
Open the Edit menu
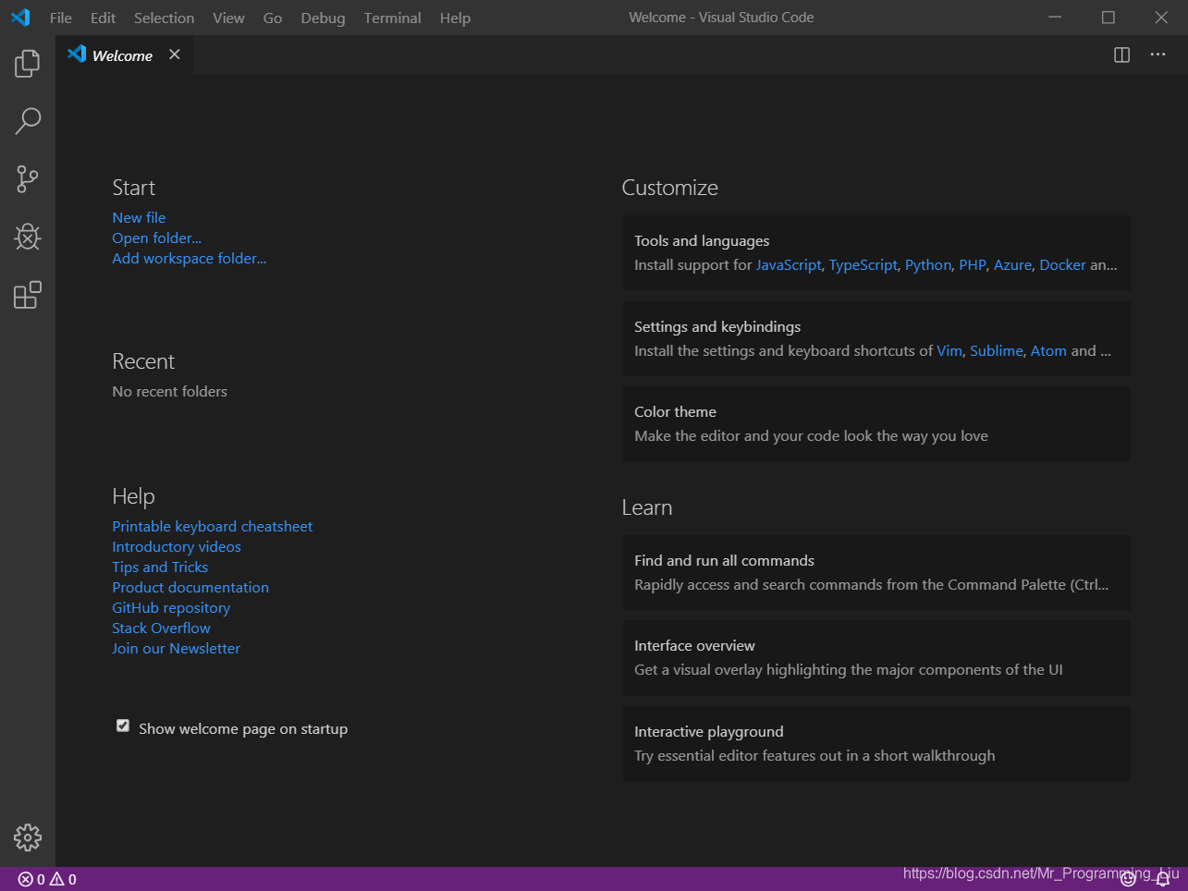[x=103, y=18]
